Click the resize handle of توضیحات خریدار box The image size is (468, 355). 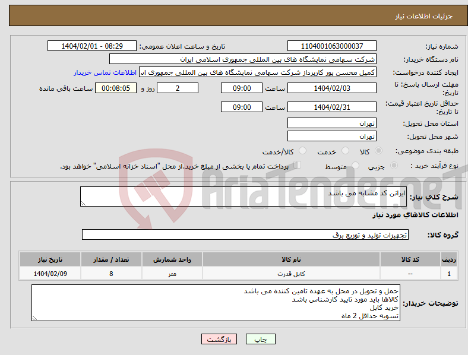[x=34, y=318]
